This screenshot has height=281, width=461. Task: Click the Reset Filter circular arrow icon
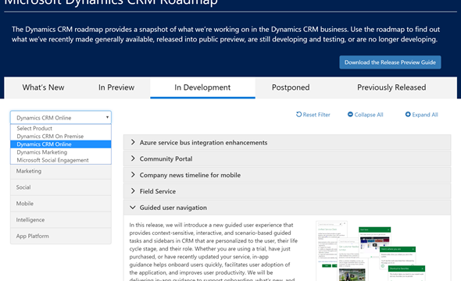click(298, 114)
